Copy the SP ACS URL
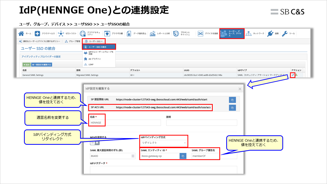 point(232,108)
